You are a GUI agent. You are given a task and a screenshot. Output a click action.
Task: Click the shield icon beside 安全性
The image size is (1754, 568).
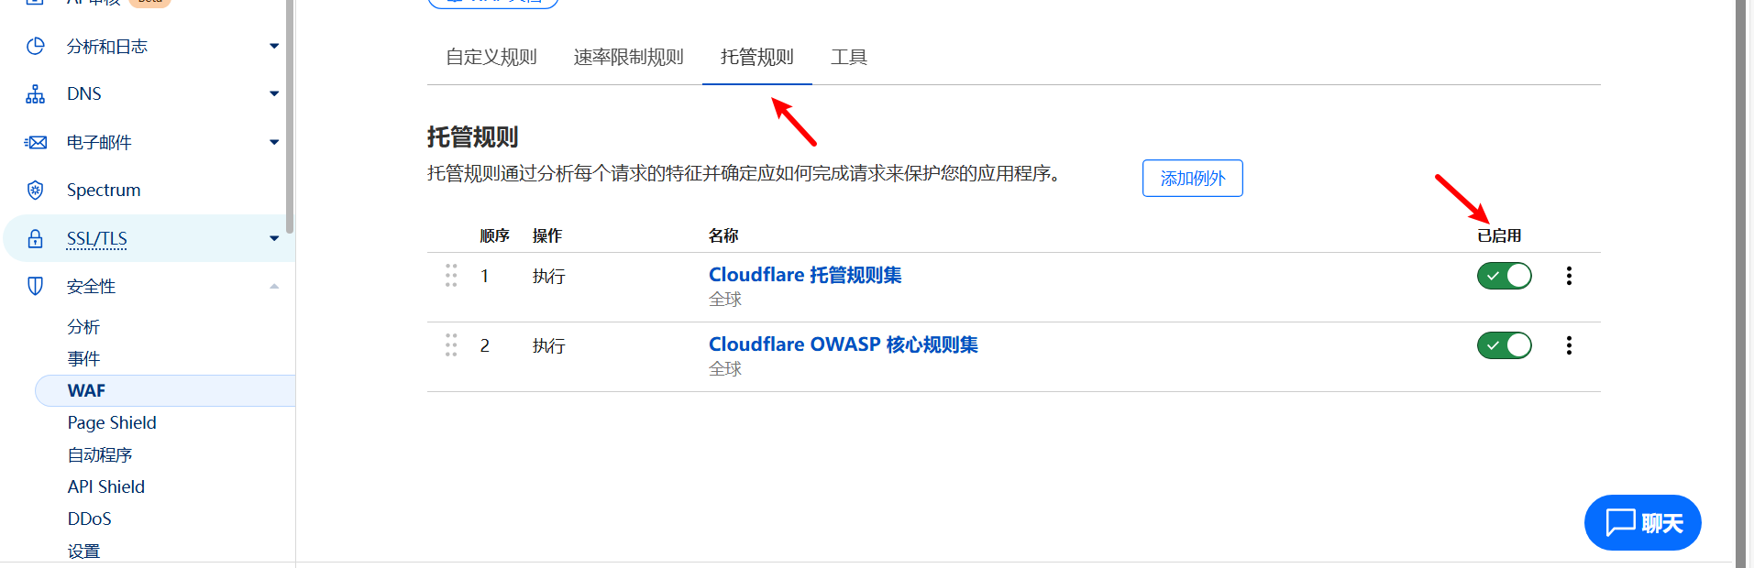(35, 287)
